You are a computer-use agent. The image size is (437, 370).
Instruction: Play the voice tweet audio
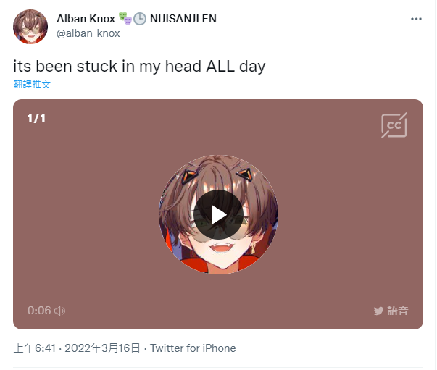[218, 214]
